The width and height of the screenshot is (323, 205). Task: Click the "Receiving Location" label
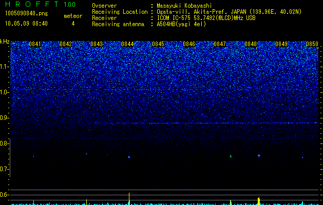pyautogui.click(x=120, y=12)
